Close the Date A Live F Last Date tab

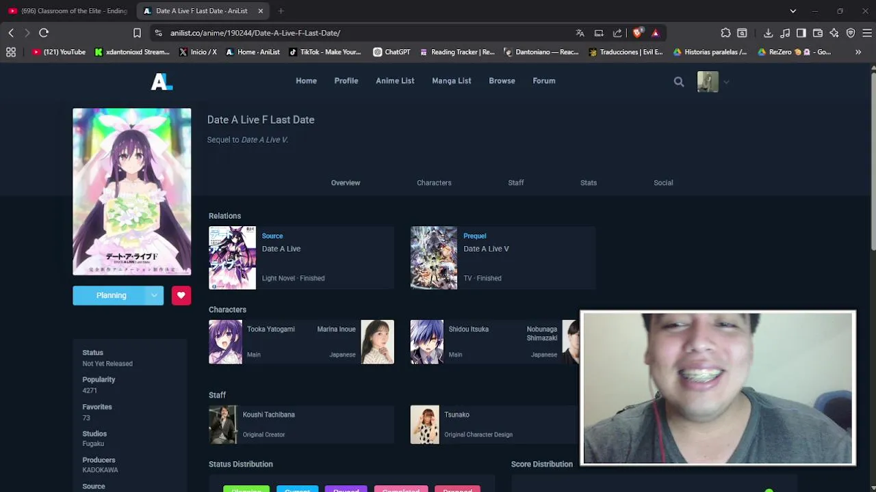(260, 11)
